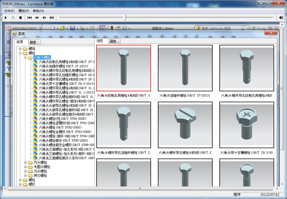This screenshot has width=287, height=199.
Task: Click the Camtasia play button
Action: point(6,17)
